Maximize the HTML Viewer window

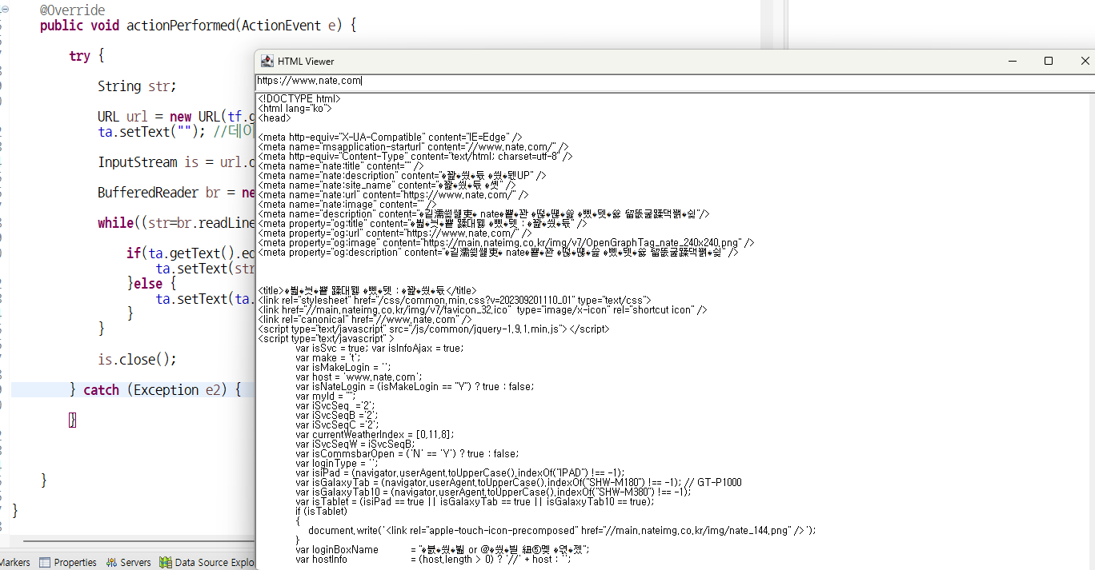(1049, 61)
